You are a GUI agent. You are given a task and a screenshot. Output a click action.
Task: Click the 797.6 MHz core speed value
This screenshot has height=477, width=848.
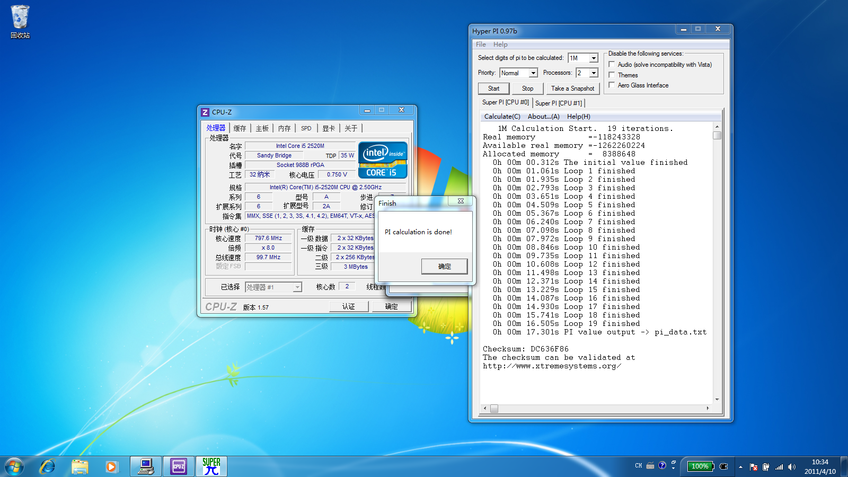tap(268, 238)
